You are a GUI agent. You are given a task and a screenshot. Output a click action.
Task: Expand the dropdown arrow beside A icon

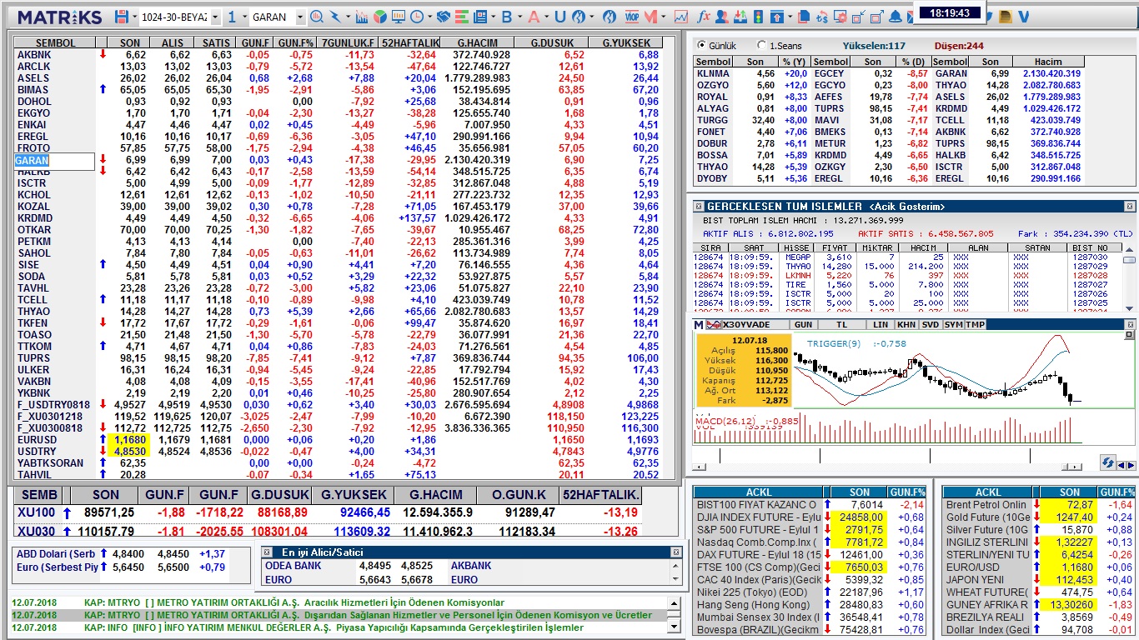pyautogui.click(x=546, y=17)
